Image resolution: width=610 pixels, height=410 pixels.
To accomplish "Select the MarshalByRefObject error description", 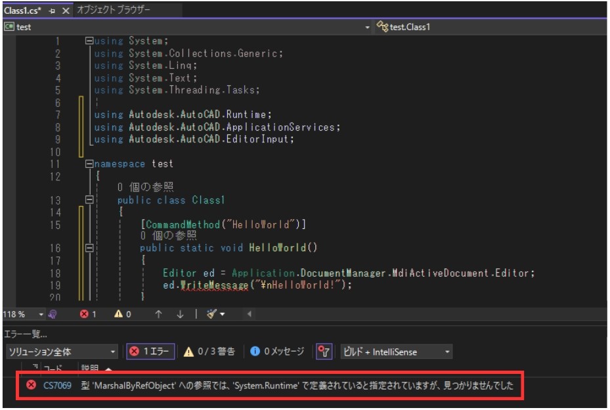I will (x=297, y=386).
